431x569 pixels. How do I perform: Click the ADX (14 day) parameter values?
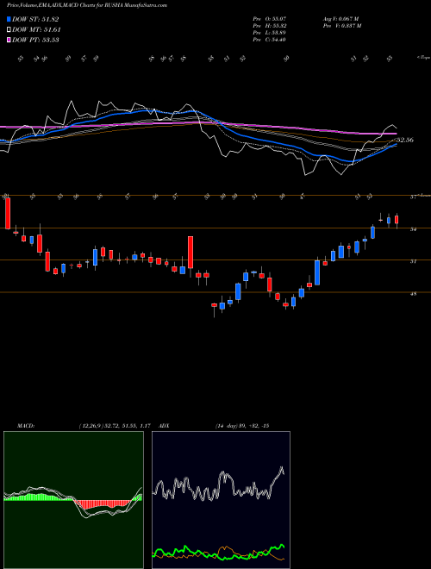pyautogui.click(x=241, y=425)
